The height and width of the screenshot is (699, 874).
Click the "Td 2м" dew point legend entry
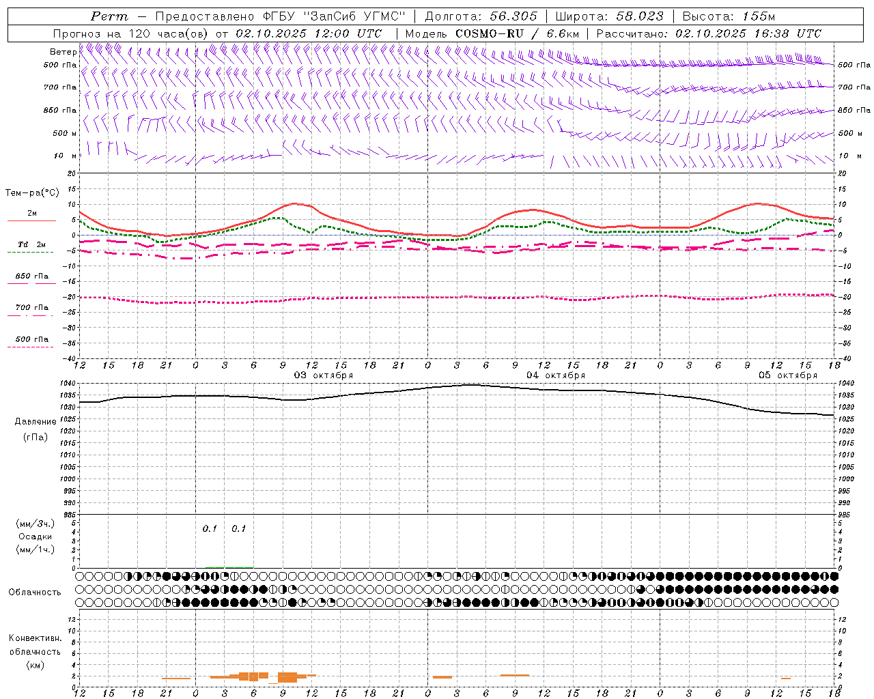32,244
